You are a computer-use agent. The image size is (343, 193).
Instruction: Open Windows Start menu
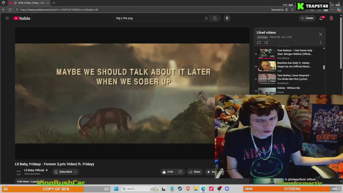coord(116,189)
